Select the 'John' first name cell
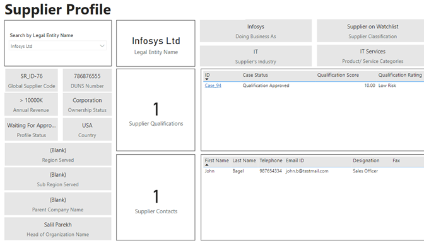424x241 pixels. click(209, 171)
